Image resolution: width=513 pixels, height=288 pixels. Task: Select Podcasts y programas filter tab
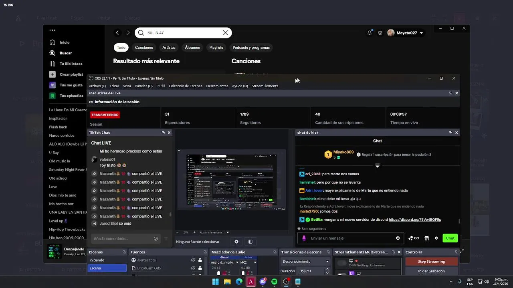click(x=251, y=48)
